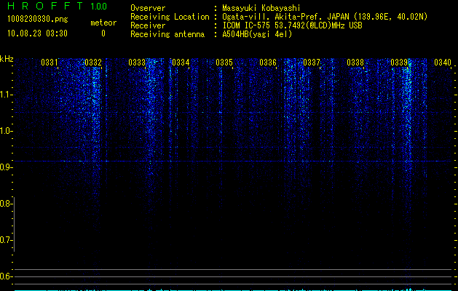Image resolution: width=458 pixels, height=291 pixels.
Task: Click the kHz axis unit label
Action: (x=7, y=59)
